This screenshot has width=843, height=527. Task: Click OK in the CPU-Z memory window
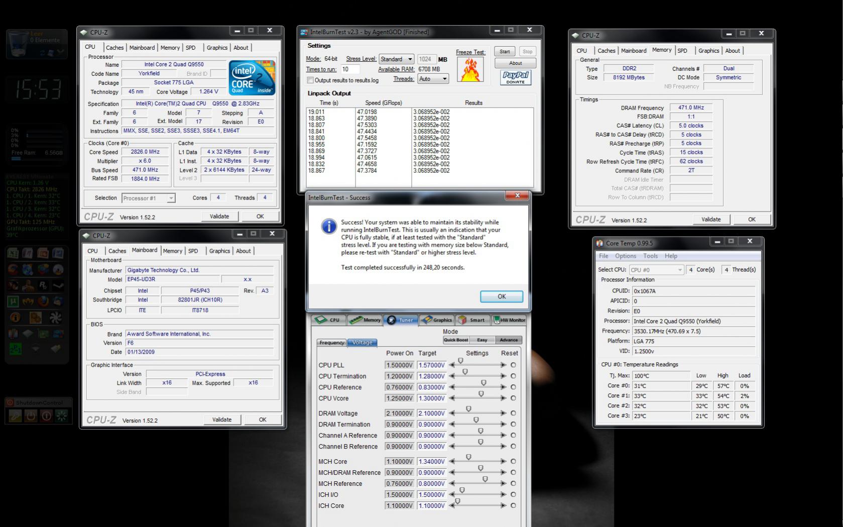(x=752, y=220)
